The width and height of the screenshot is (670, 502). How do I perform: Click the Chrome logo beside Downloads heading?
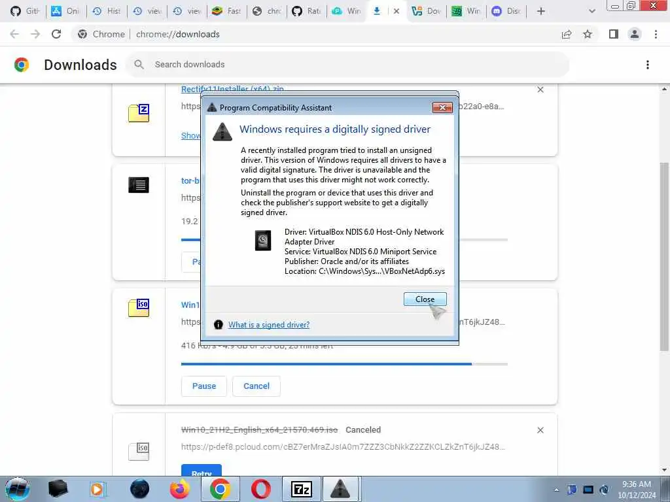22,65
